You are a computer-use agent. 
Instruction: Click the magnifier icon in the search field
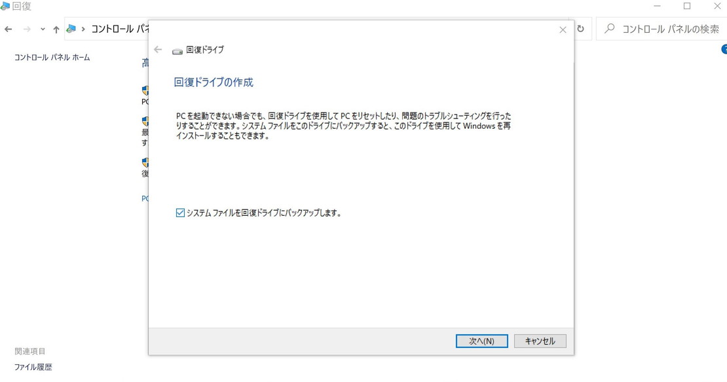(610, 29)
